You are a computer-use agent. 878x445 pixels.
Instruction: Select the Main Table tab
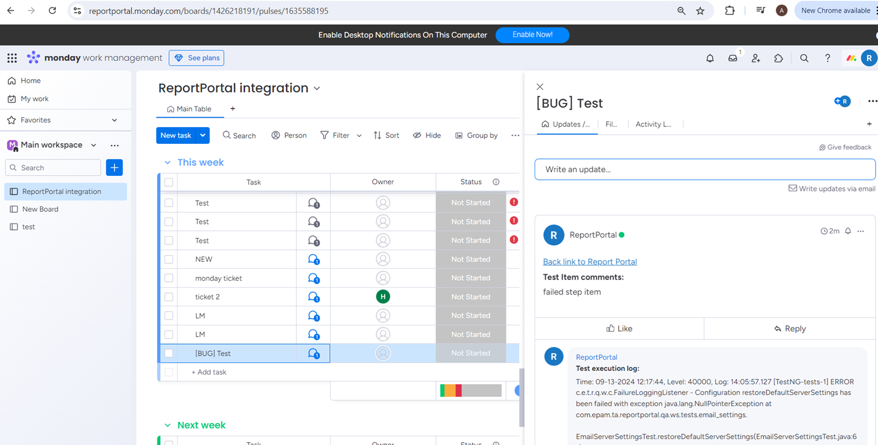point(190,108)
